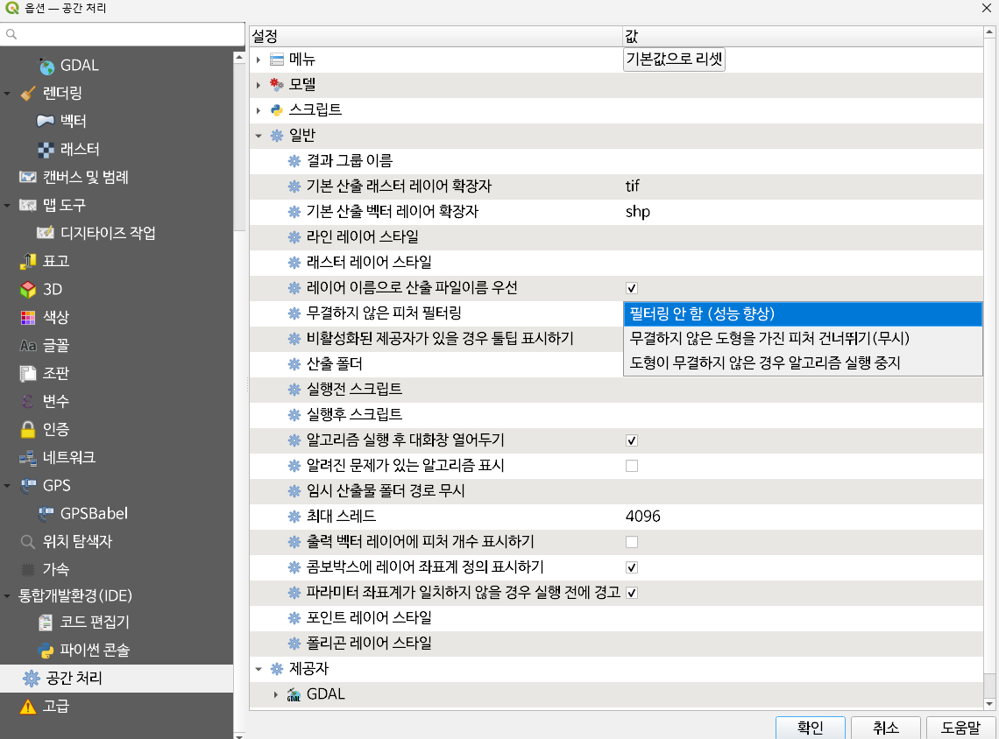
Task: Open the 고급 warning triangle icon
Action: click(x=28, y=707)
